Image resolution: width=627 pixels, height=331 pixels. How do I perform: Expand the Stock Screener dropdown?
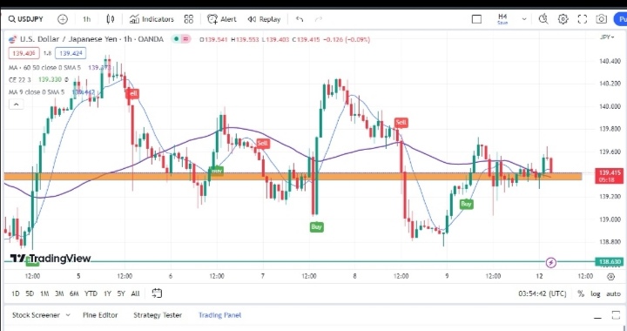[68, 315]
